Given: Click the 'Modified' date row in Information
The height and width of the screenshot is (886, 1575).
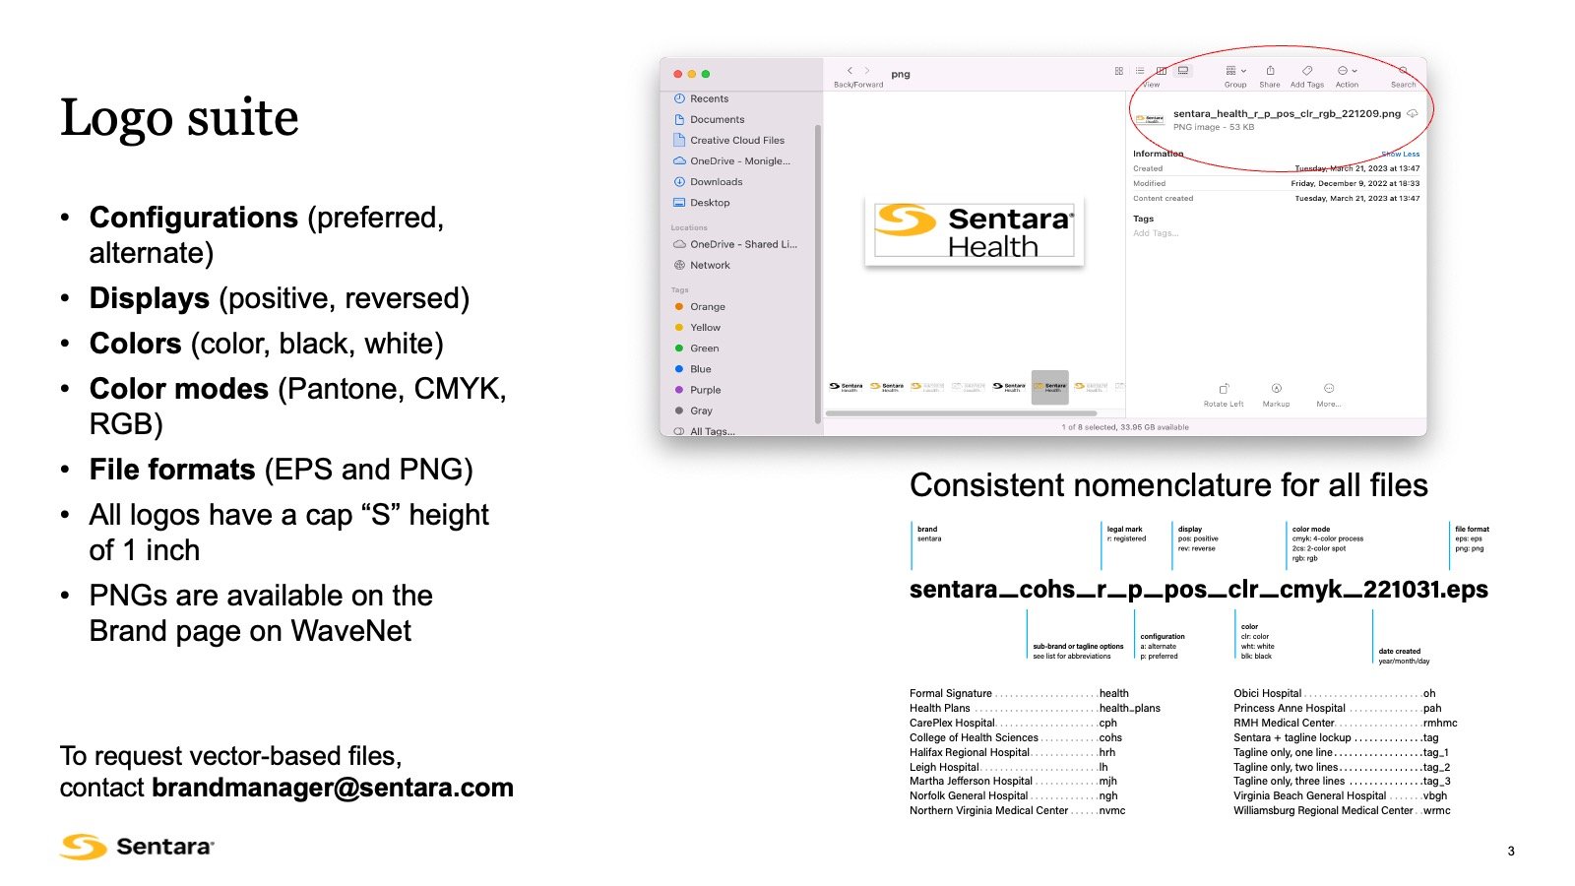Looking at the screenshot, I should 1276,183.
